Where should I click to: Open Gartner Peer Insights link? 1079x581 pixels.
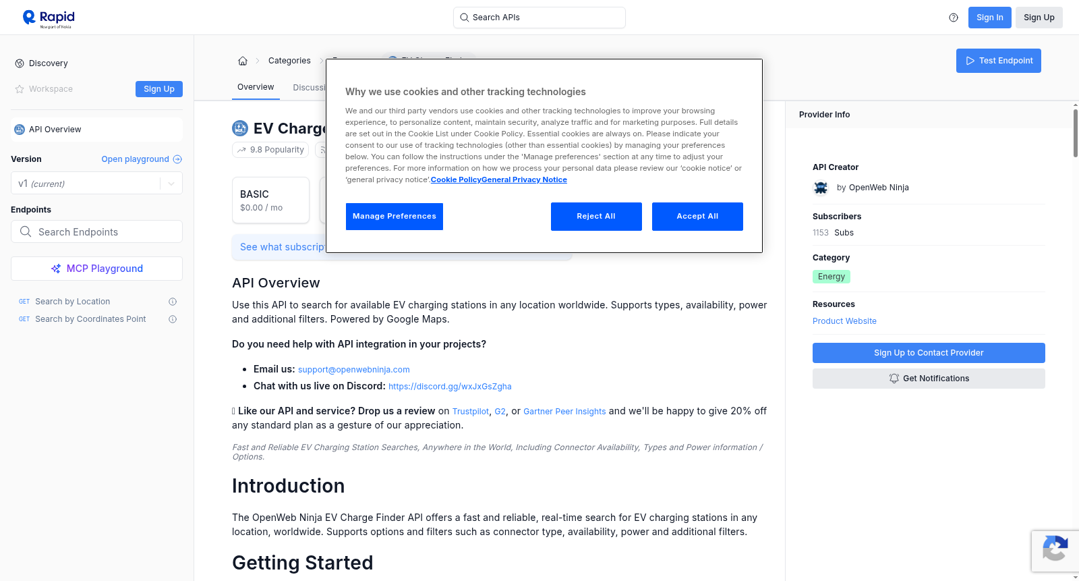point(564,412)
